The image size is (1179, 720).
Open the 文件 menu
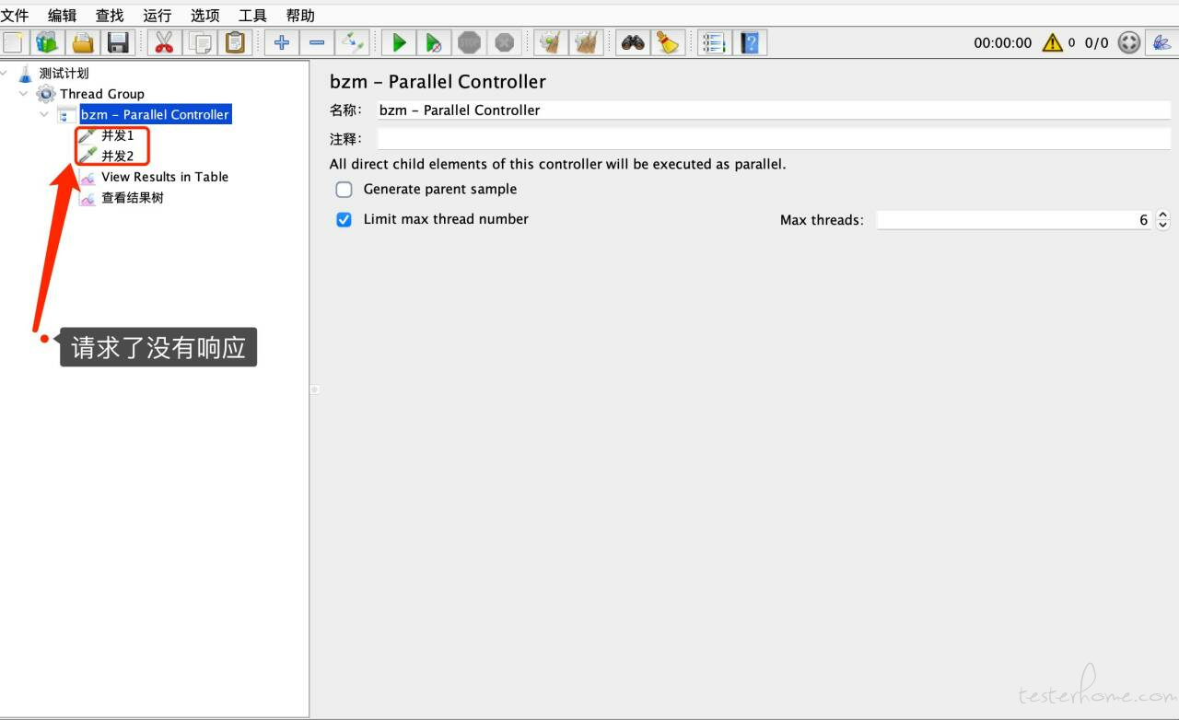point(15,15)
